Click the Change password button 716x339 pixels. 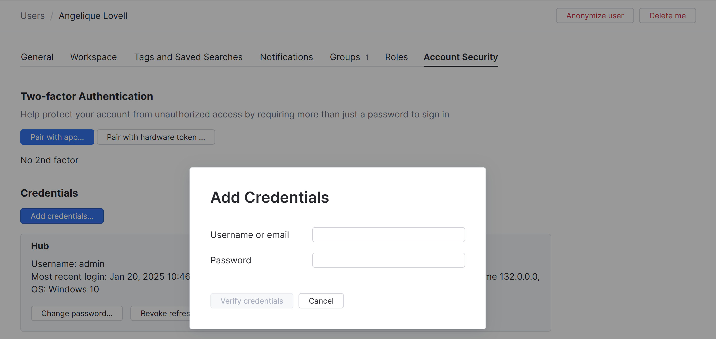[77, 313]
